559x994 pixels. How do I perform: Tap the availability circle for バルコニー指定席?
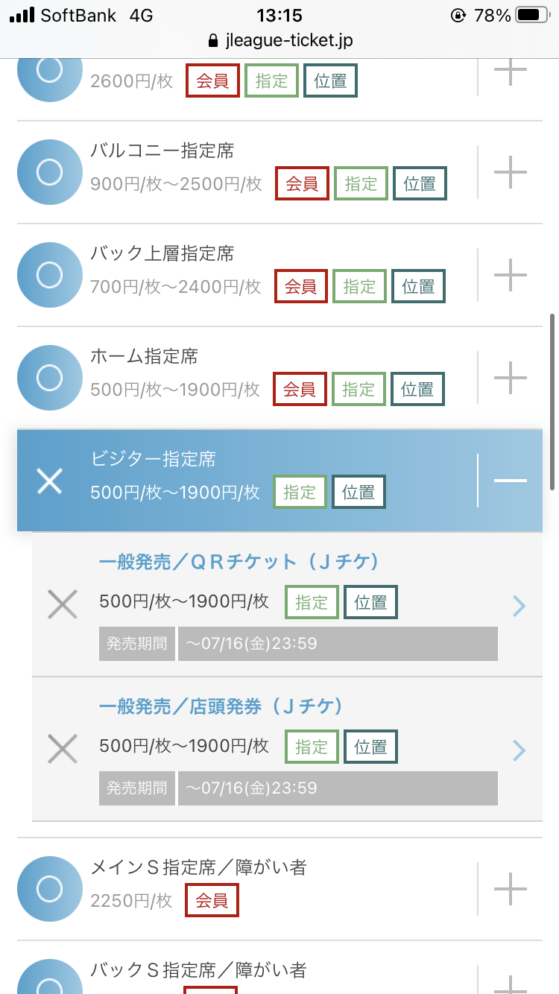[x=49, y=172]
